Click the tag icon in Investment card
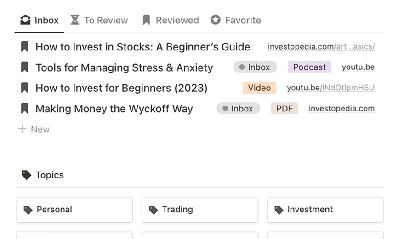Viewport: 399px width, 239px height. 279,210
